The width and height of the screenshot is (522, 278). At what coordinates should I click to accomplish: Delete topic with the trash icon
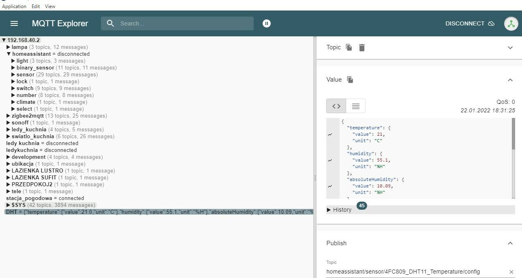tap(362, 48)
